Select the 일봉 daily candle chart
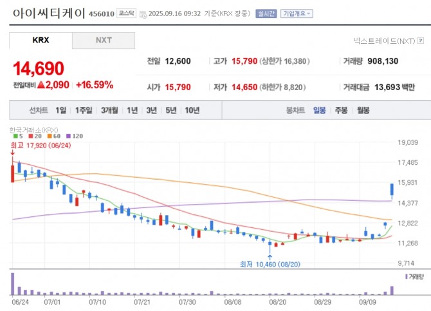This screenshot has width=431, height=311. (320, 110)
